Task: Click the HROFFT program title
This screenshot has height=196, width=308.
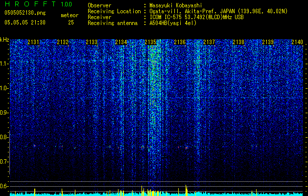Action: click(30, 4)
